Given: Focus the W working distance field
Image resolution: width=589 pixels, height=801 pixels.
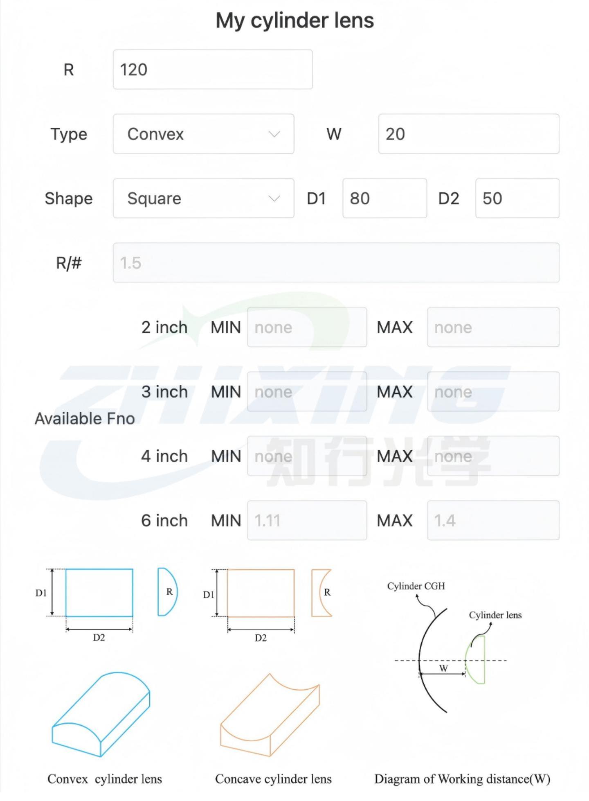Looking at the screenshot, I should (469, 134).
